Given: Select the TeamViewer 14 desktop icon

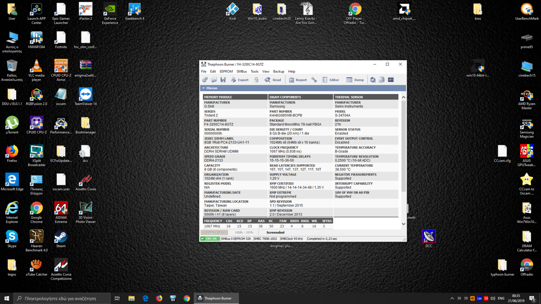Looking at the screenshot, I should click(86, 97).
